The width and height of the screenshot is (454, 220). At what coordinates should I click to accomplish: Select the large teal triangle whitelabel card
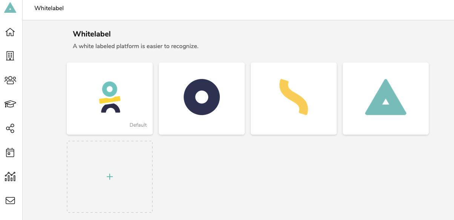[386, 99]
